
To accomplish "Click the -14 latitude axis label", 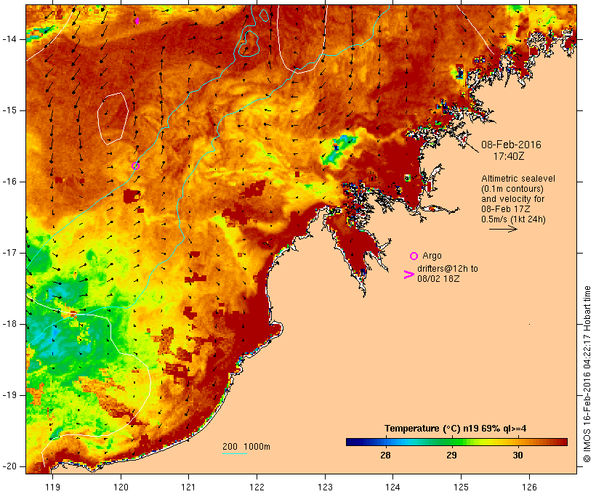I will tap(9, 39).
